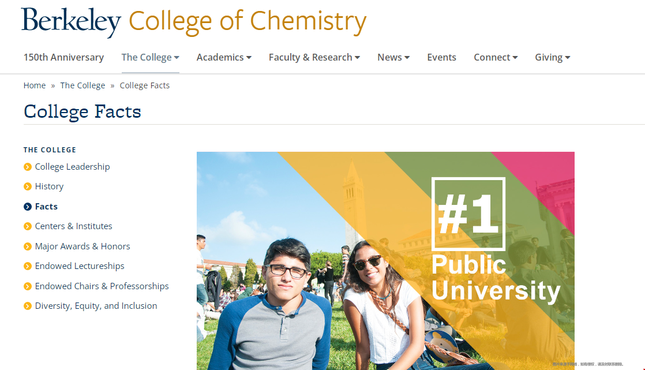Click arrow icon beside History
The width and height of the screenshot is (645, 370).
pyautogui.click(x=28, y=186)
